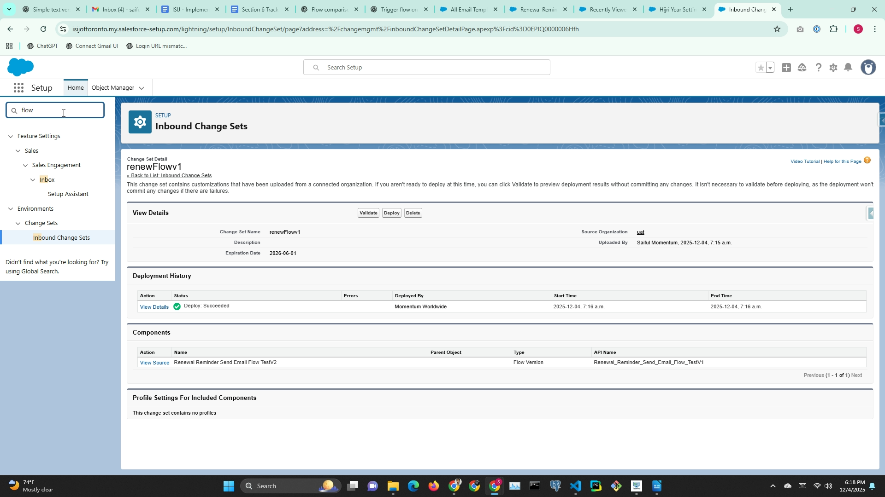Open View Source link for flow component
Image resolution: width=885 pixels, height=497 pixels.
154,363
